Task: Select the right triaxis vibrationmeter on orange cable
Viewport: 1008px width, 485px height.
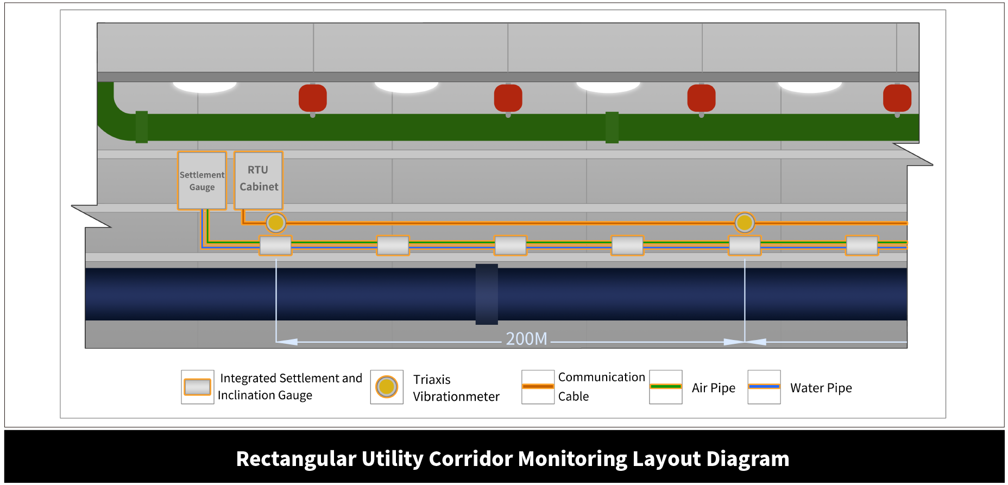Action: (744, 223)
